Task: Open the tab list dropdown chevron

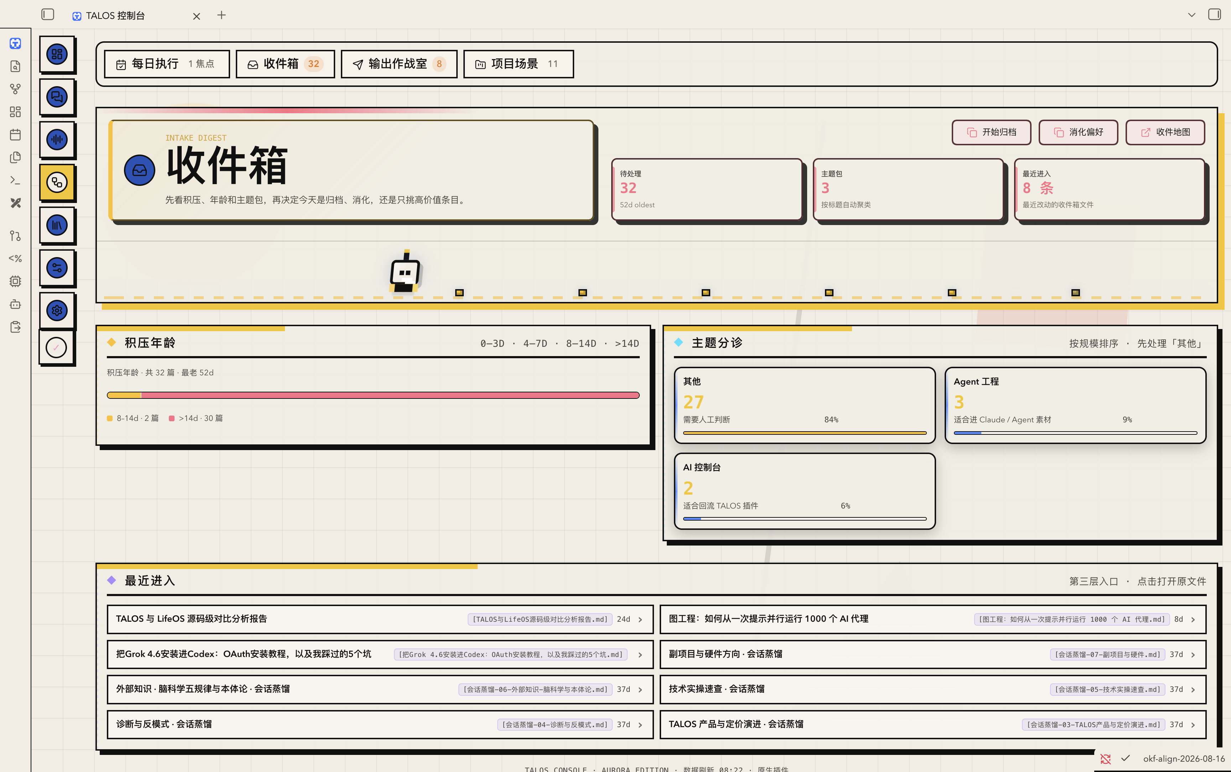Action: (1192, 15)
